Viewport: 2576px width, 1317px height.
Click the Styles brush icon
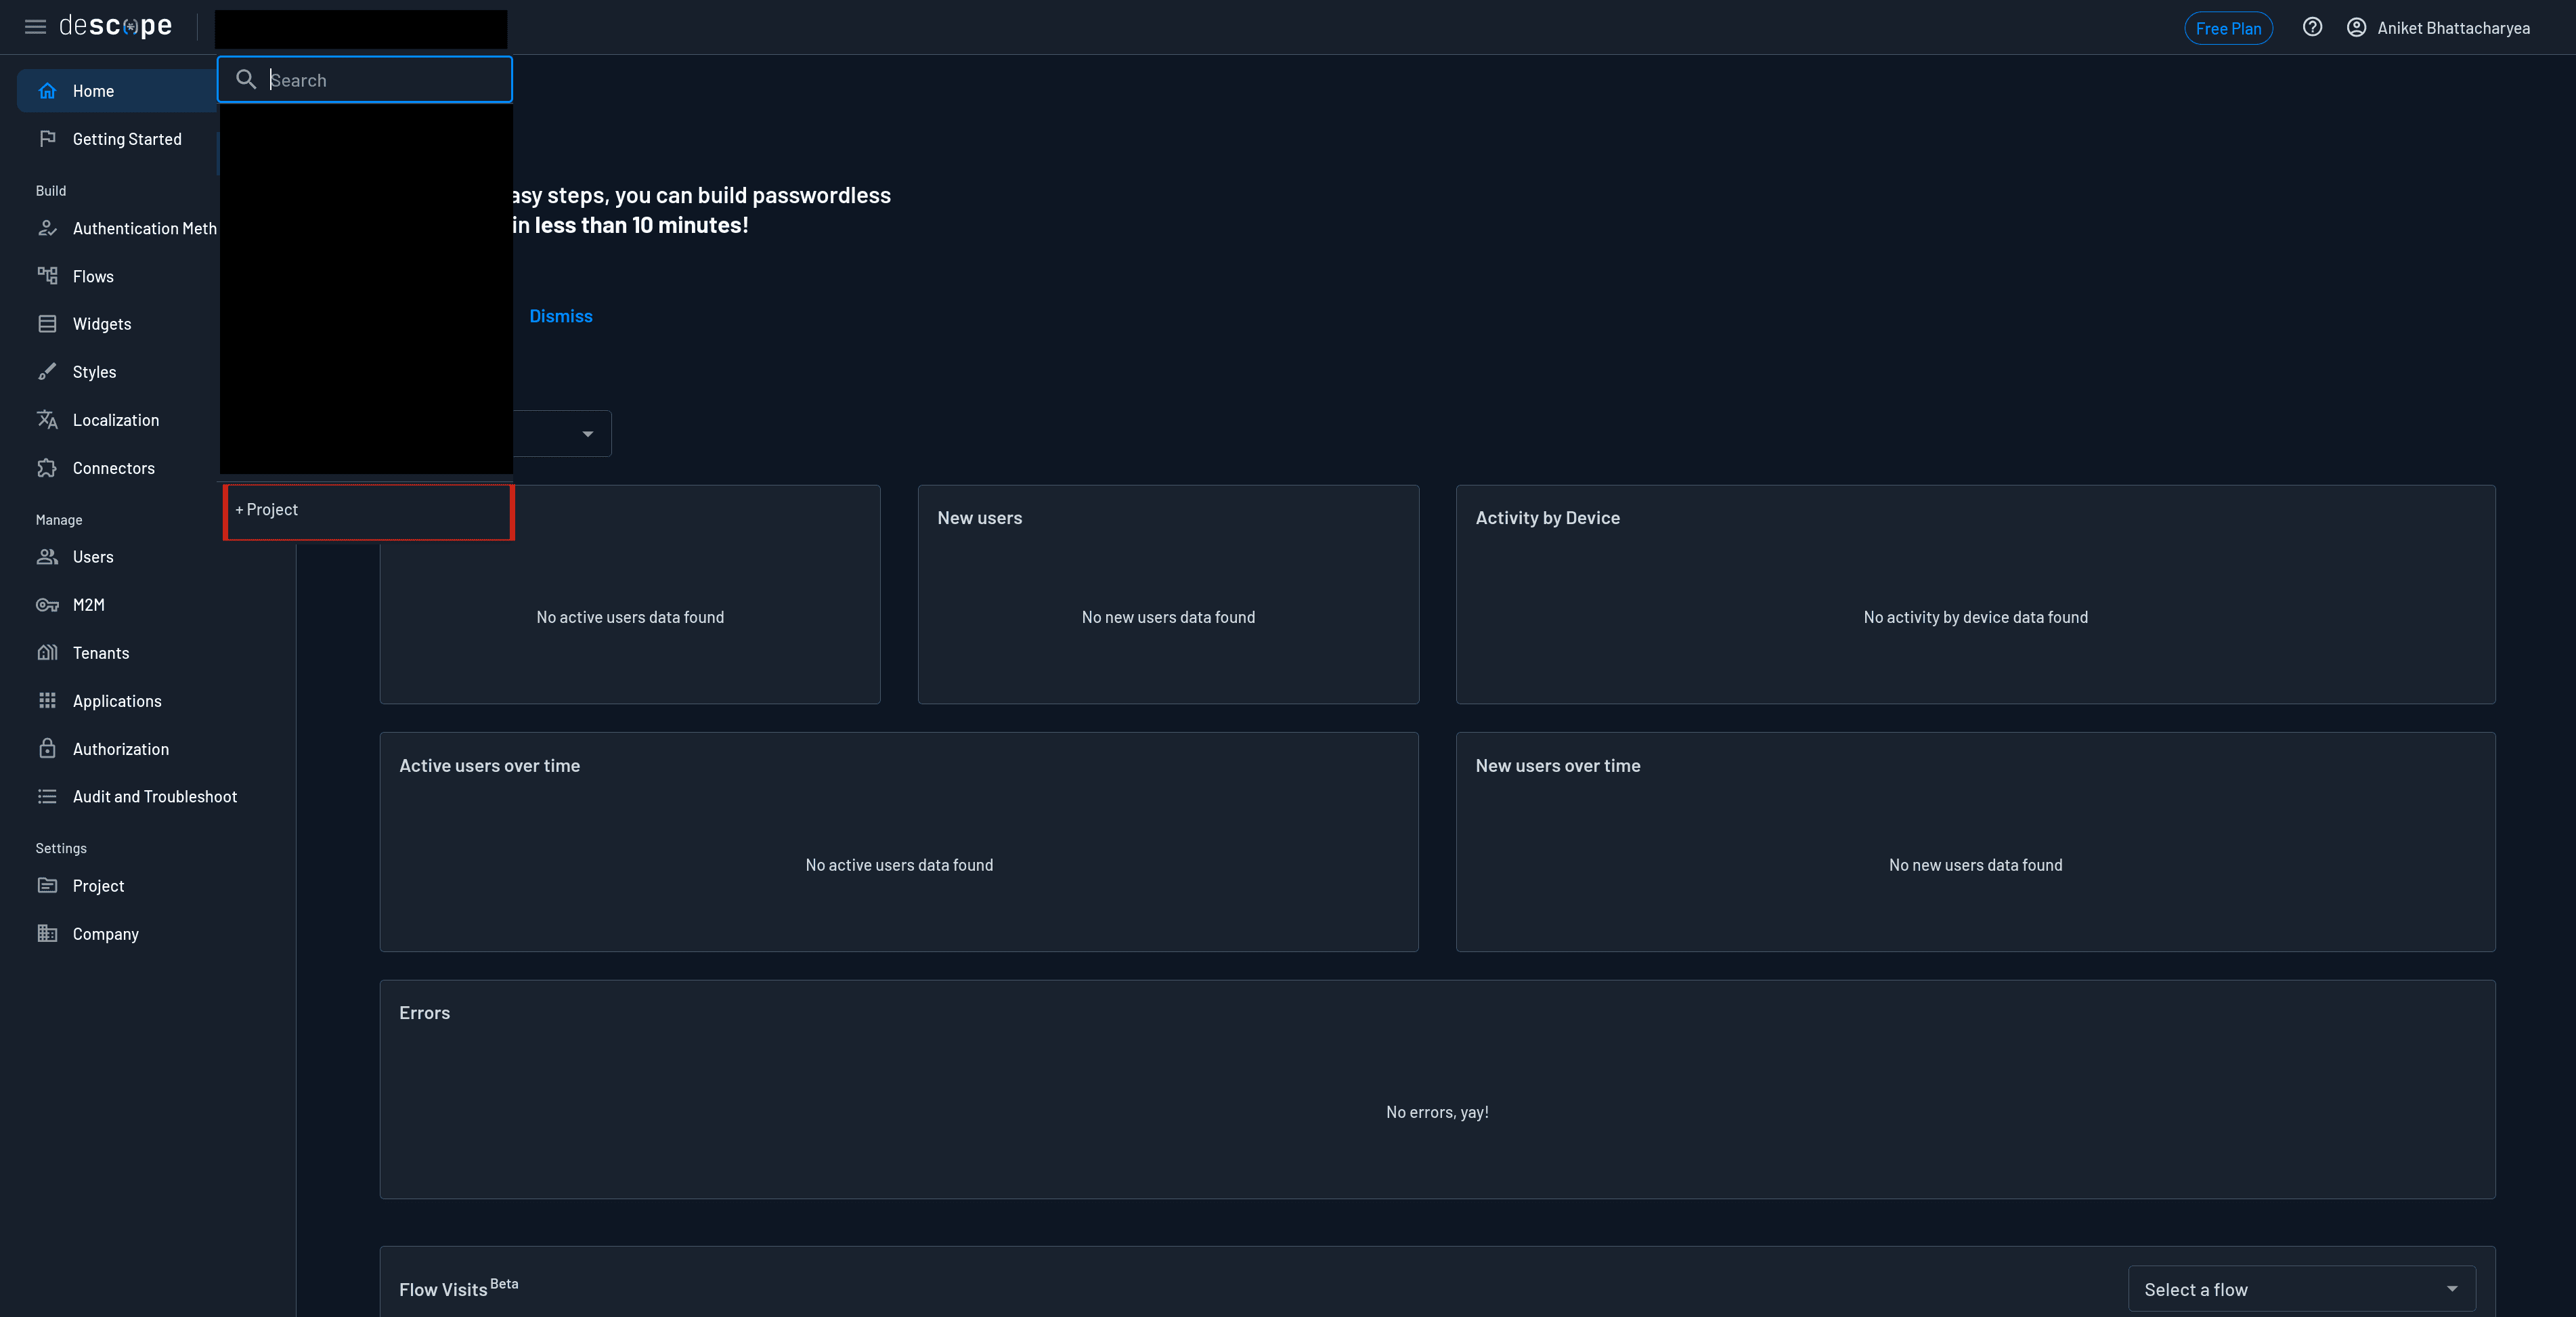pos(47,372)
